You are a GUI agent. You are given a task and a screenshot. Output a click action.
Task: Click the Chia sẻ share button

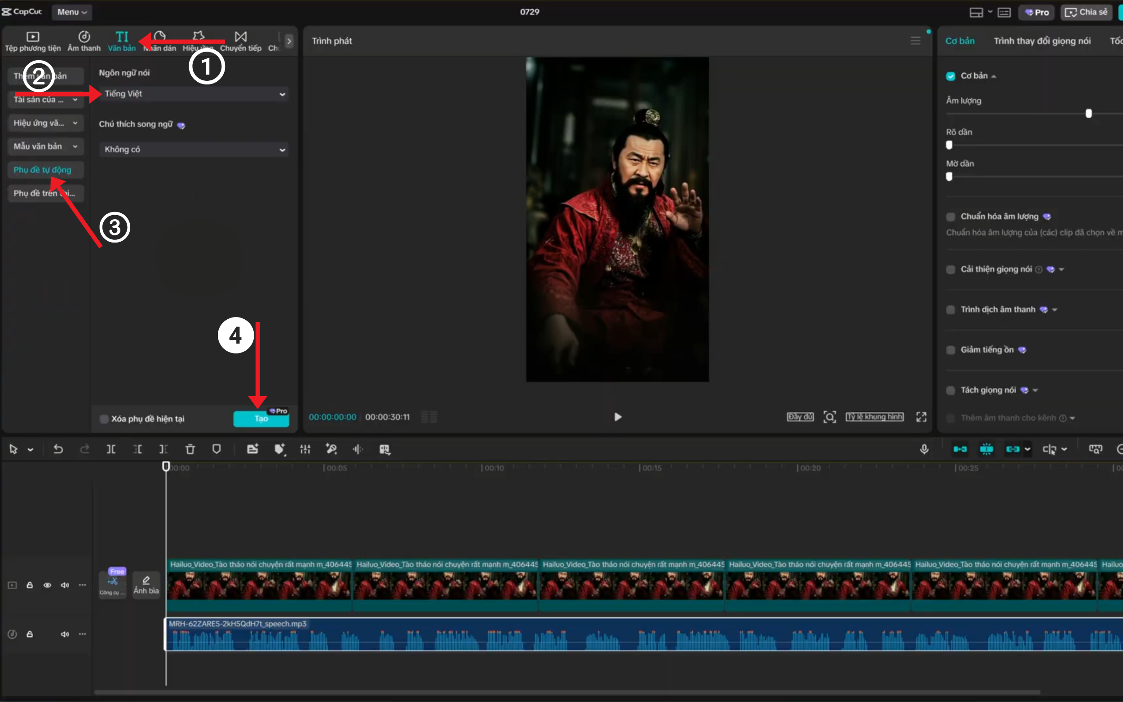tap(1086, 12)
